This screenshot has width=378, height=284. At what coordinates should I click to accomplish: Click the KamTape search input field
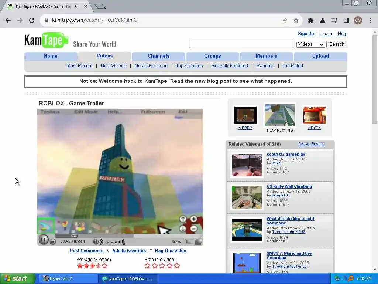242,45
